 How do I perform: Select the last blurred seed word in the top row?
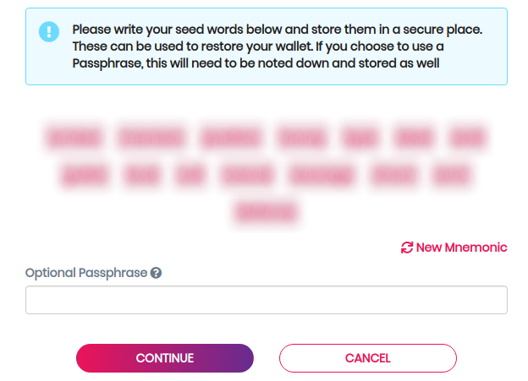coord(469,137)
